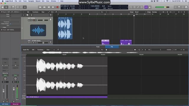Toggle the global track Solo S button
The height and width of the screenshot is (106, 189).
[32, 15]
